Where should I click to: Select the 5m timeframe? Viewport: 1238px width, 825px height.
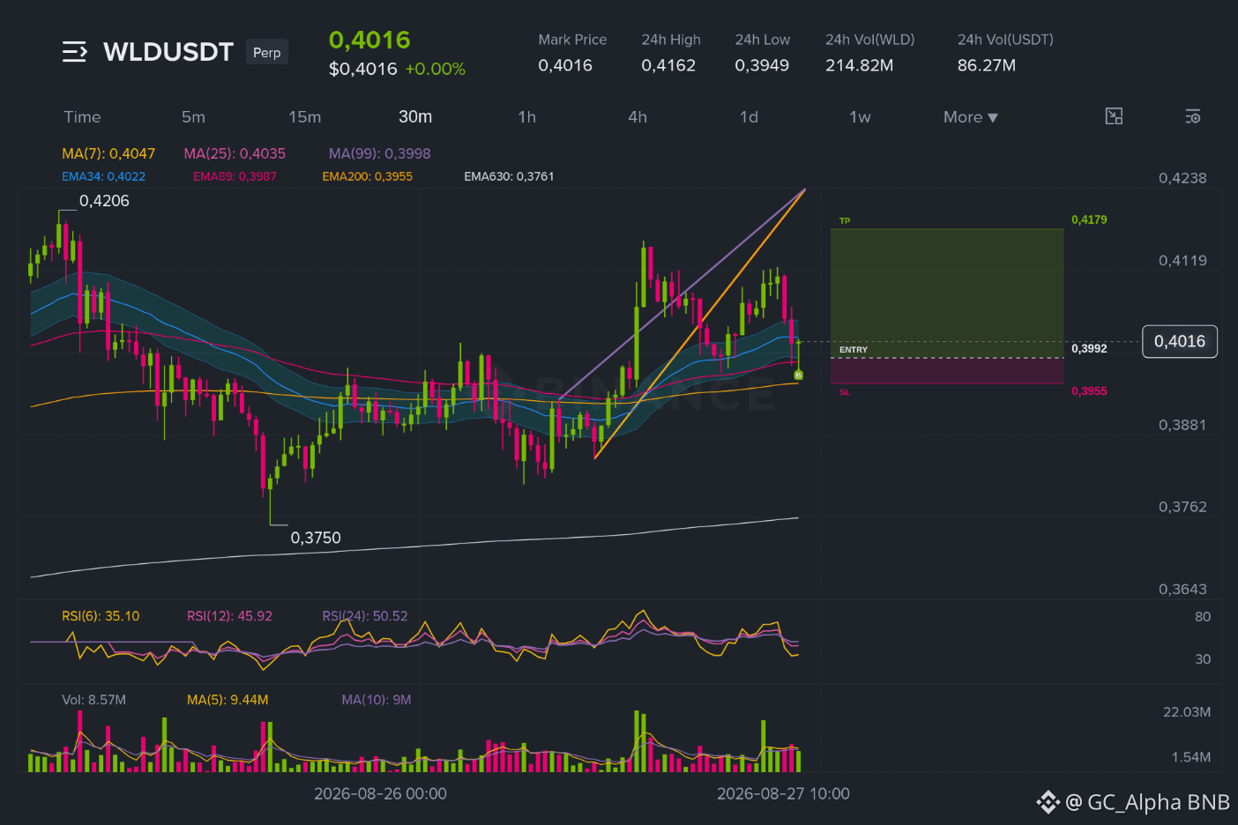(193, 117)
